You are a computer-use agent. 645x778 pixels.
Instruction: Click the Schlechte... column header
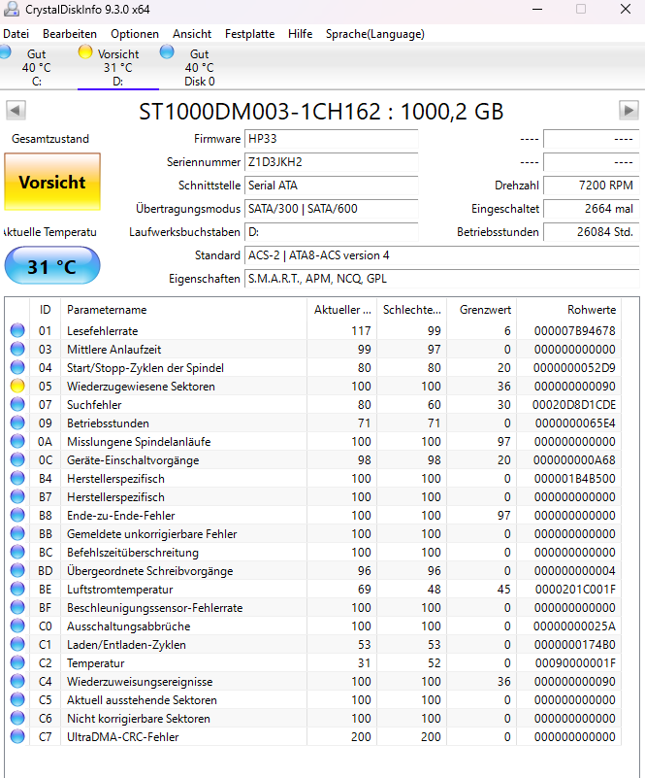click(411, 310)
